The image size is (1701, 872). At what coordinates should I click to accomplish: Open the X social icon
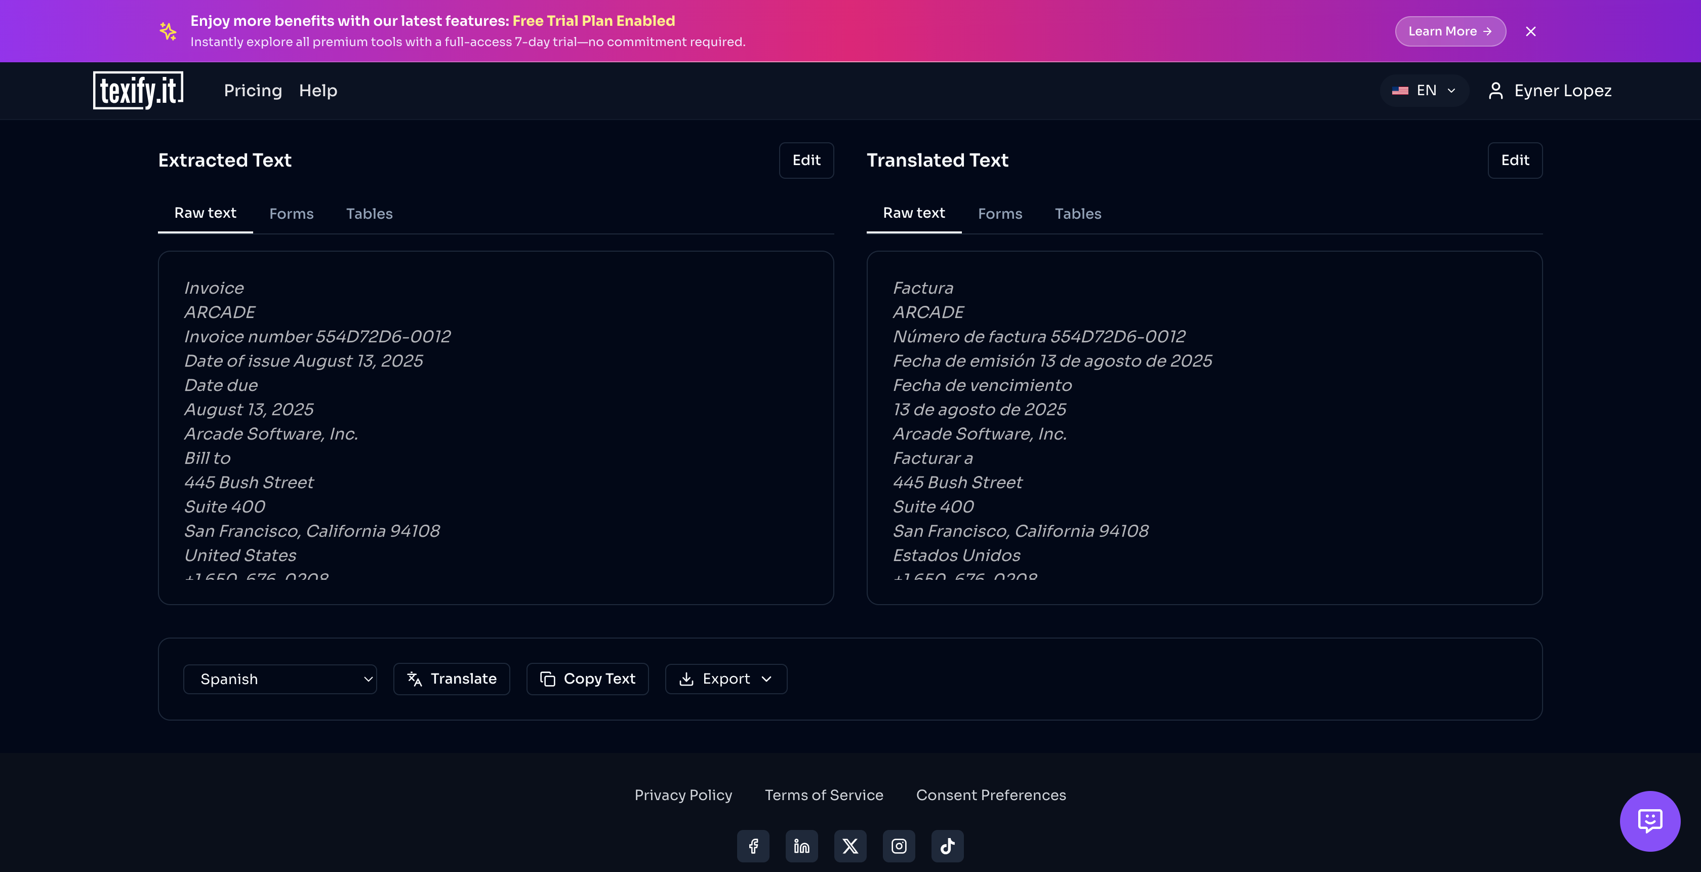click(850, 846)
